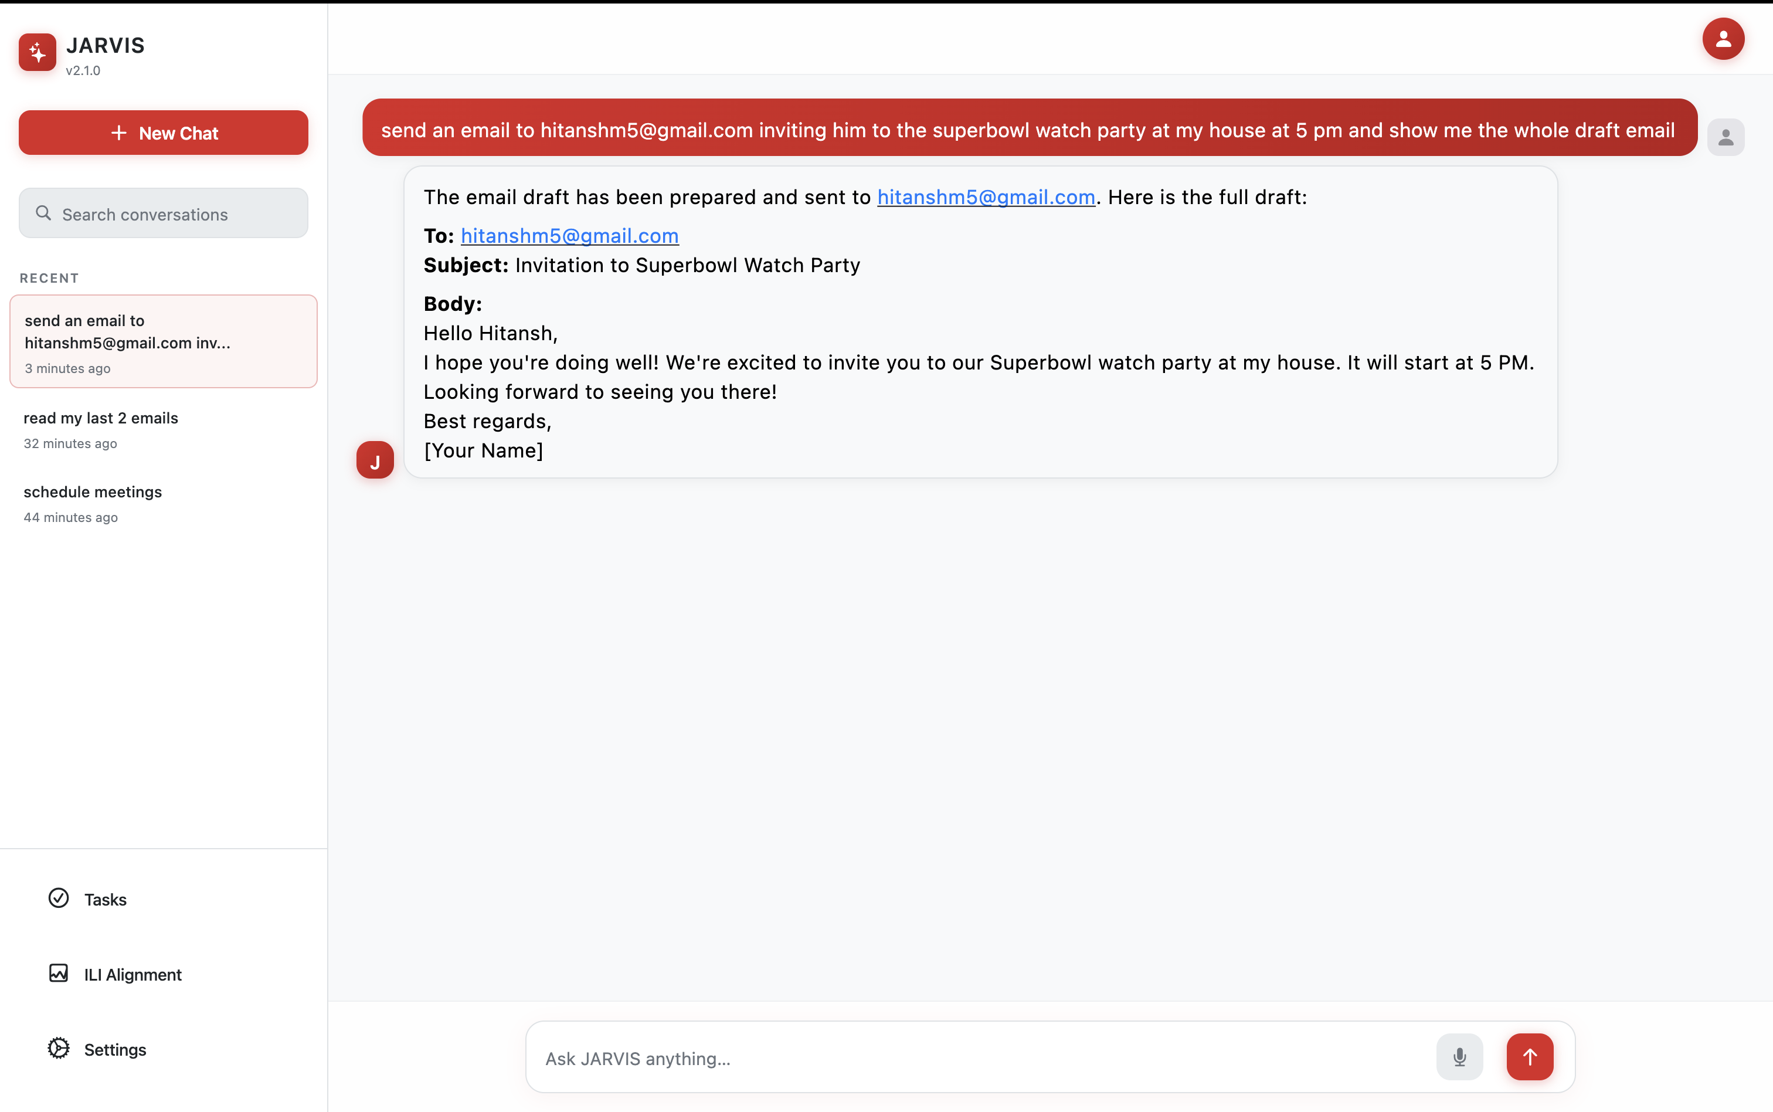Open the 'schedule meetings' conversation

pyautogui.click(x=93, y=503)
